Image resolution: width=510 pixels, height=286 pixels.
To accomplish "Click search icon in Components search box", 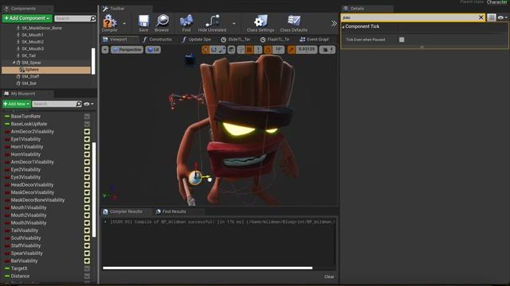I will click(x=92, y=18).
